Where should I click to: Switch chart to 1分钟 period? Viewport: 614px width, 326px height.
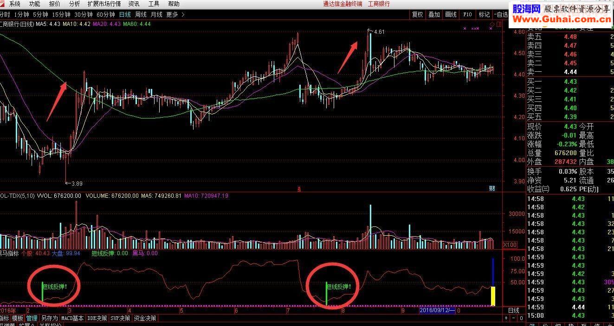tap(22, 14)
